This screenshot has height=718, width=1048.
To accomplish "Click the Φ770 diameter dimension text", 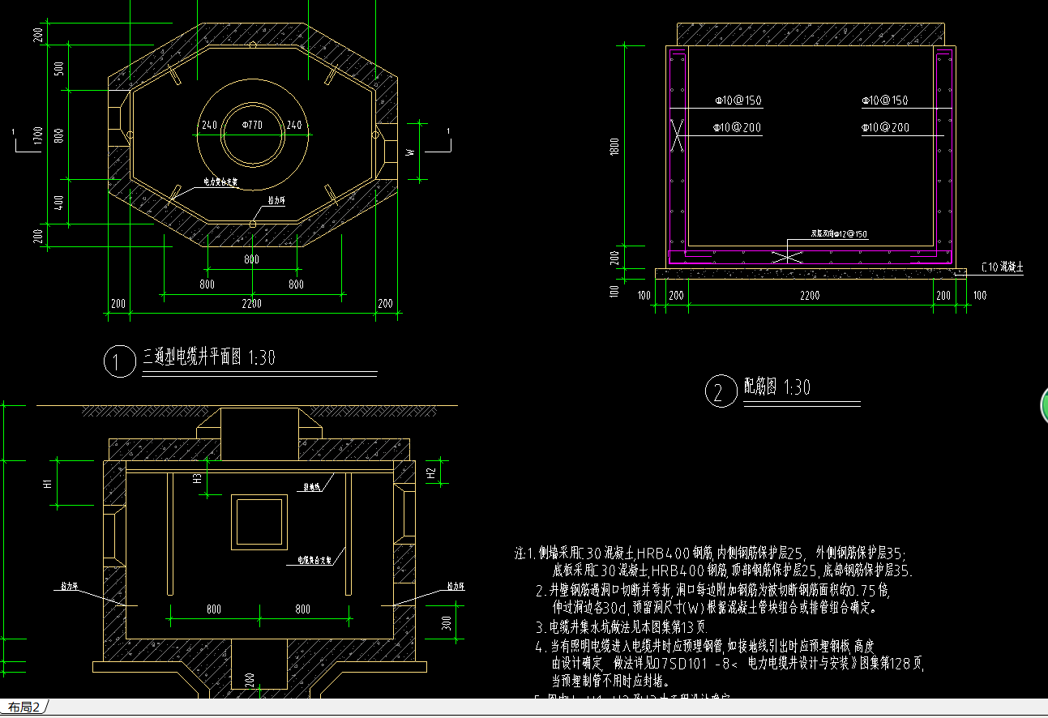I will [x=252, y=126].
